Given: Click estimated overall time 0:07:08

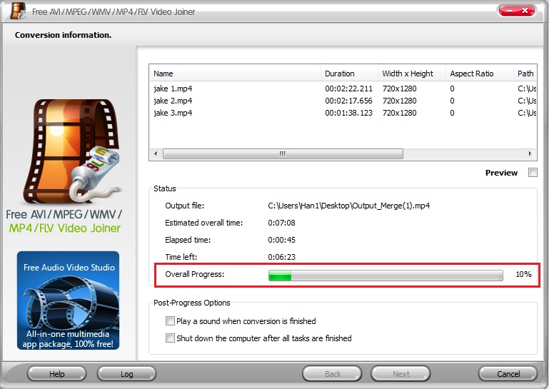Looking at the screenshot, I should (x=281, y=223).
